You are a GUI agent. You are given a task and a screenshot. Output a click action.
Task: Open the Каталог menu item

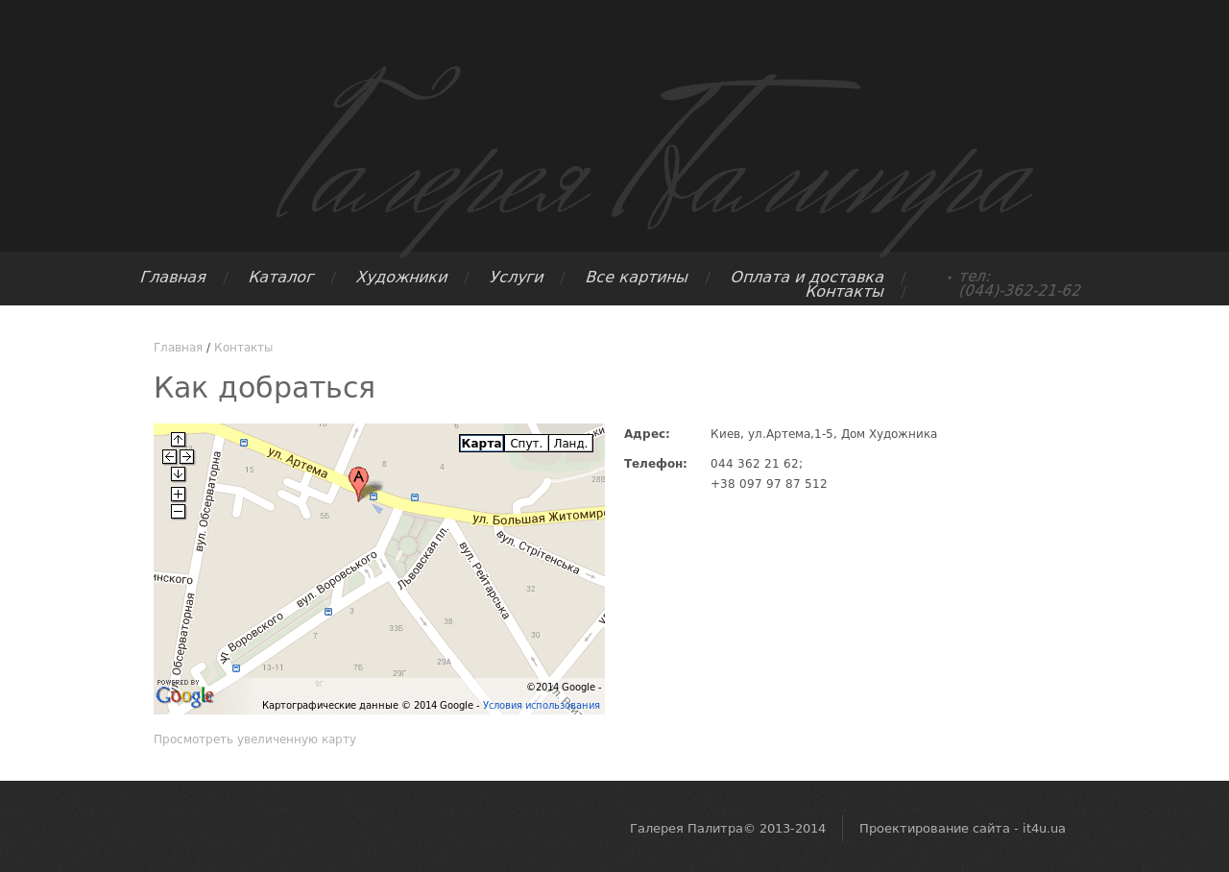coord(280,278)
